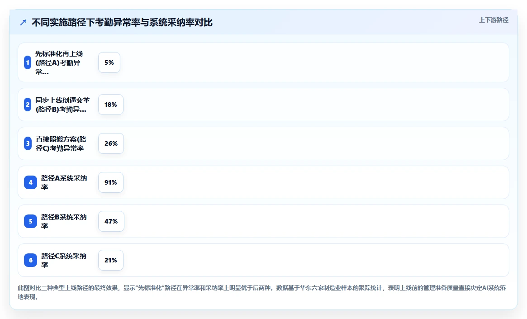Image resolution: width=527 pixels, height=319 pixels.
Task: Click the 26% value chip
Action: [111, 143]
